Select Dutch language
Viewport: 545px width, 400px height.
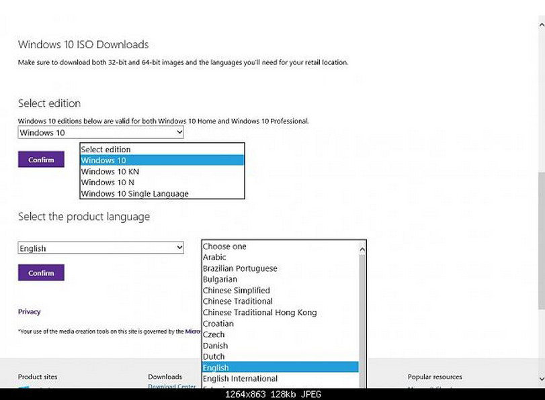pos(280,356)
